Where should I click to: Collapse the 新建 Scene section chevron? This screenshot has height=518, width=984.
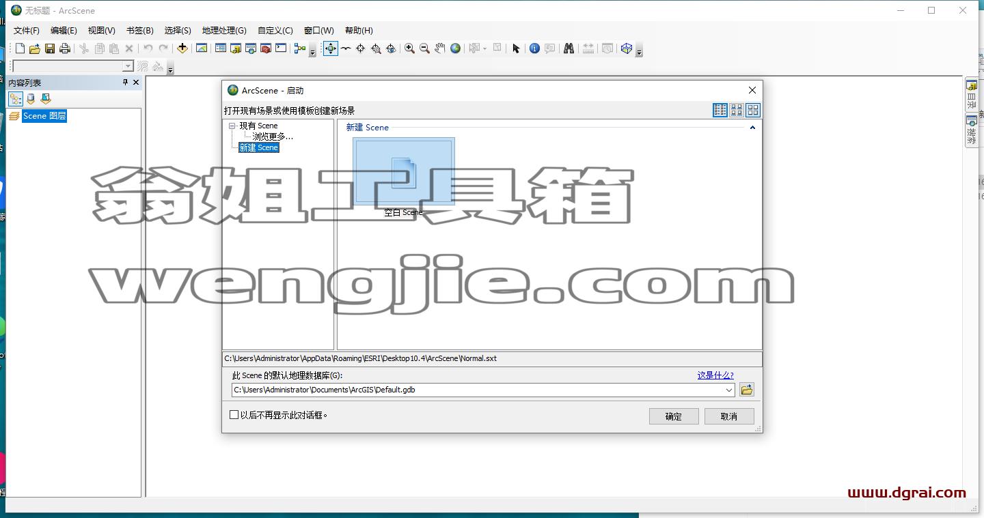coord(752,128)
